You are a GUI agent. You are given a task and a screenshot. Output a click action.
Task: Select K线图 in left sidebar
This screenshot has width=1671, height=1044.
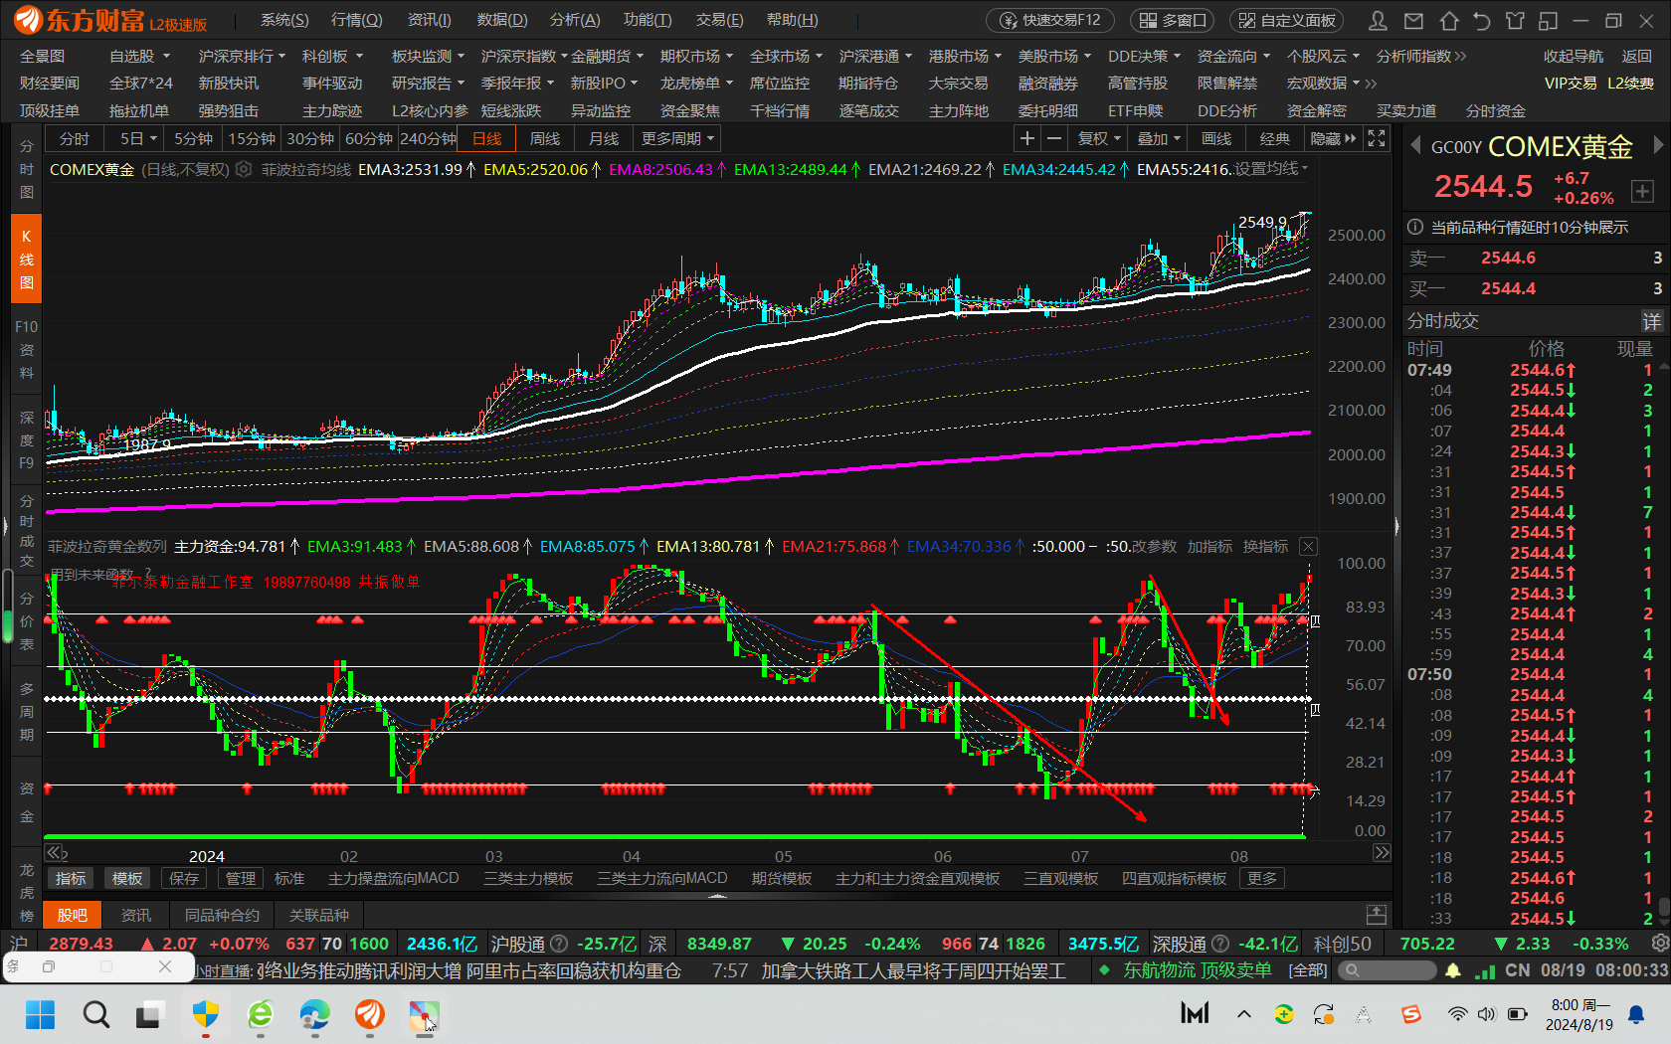coord(26,259)
